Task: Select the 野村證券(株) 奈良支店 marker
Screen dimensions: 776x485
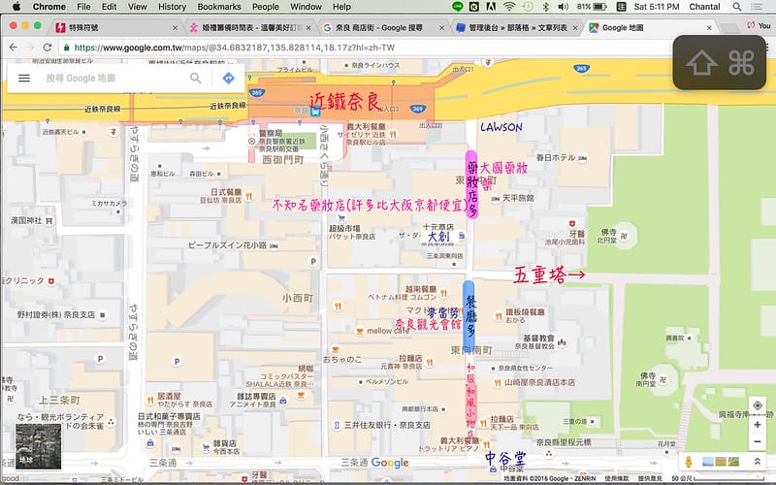Action: pyautogui.click(x=103, y=314)
